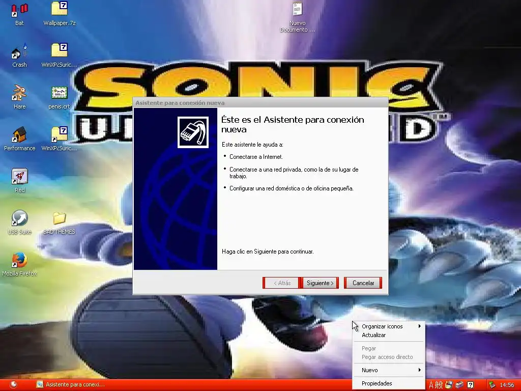Click the Cancelar button

click(x=363, y=283)
